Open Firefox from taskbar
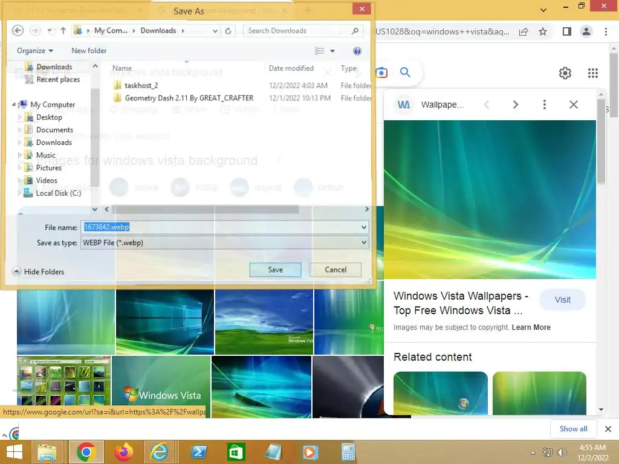The height and width of the screenshot is (464, 619). coord(123,452)
